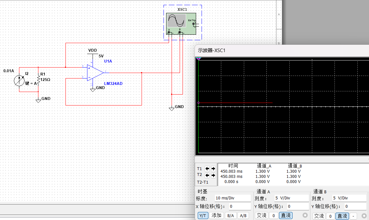Click channel B invert '-' button
The width and height of the screenshot is (369, 220).
pyautogui.click(x=354, y=216)
